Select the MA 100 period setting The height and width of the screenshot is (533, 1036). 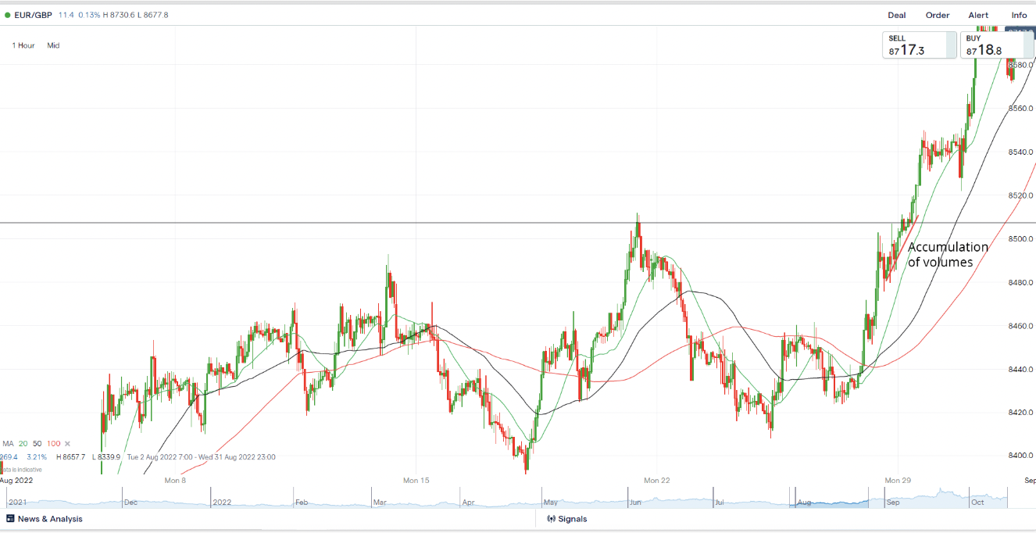pos(53,444)
